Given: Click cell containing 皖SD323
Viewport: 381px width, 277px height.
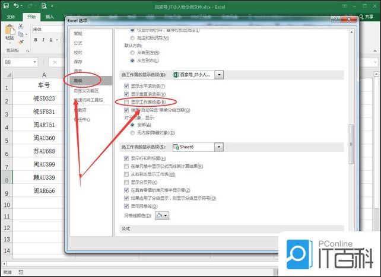Looking at the screenshot, I should coord(44,98).
